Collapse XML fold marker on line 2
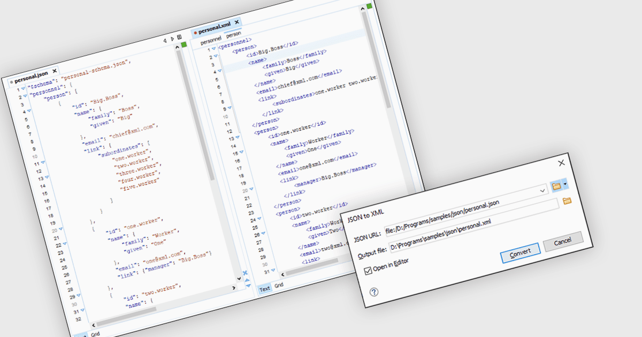This screenshot has width=642, height=337. 216,56
